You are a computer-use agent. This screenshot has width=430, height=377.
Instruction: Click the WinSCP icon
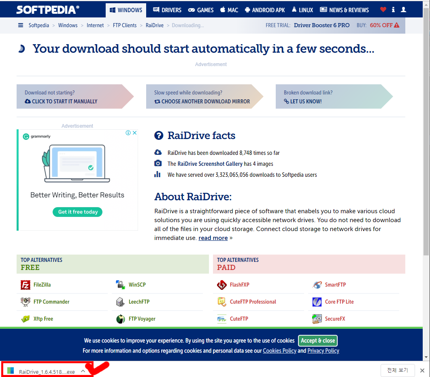120,285
